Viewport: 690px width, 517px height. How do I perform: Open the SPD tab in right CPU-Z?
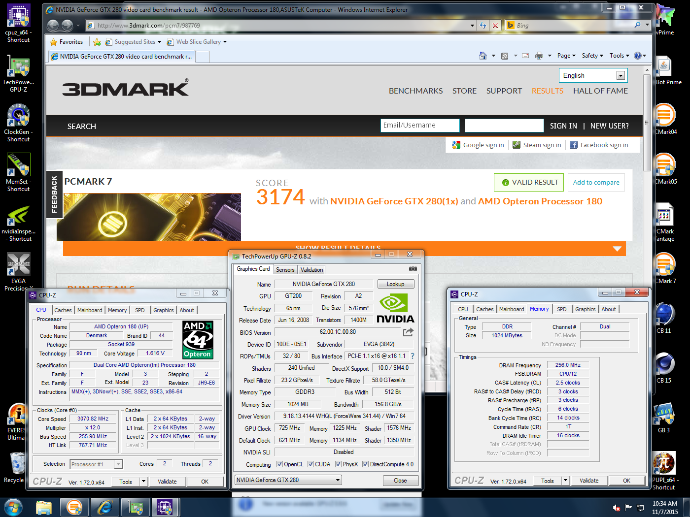coord(562,309)
